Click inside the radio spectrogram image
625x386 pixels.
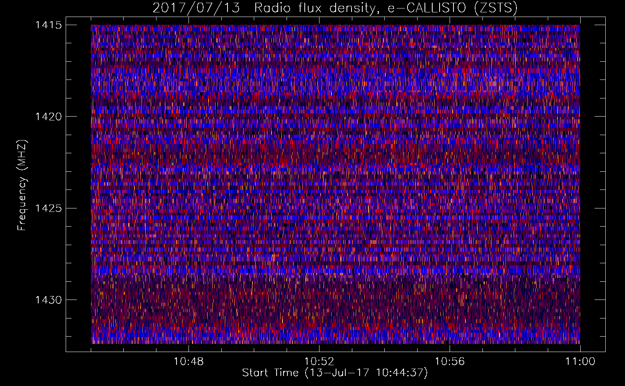(x=335, y=184)
